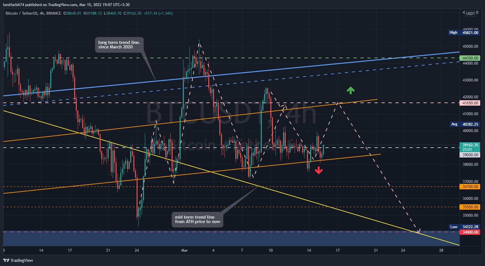Click the Avg 40382.25 price label

[x=465, y=124]
